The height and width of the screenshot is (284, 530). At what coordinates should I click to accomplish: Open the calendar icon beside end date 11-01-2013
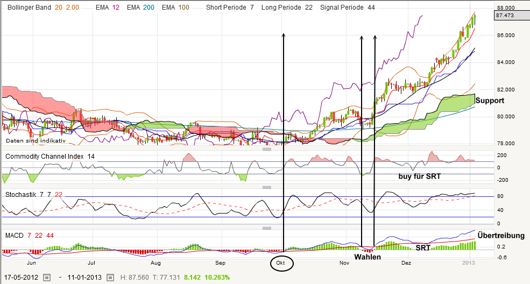110,278
